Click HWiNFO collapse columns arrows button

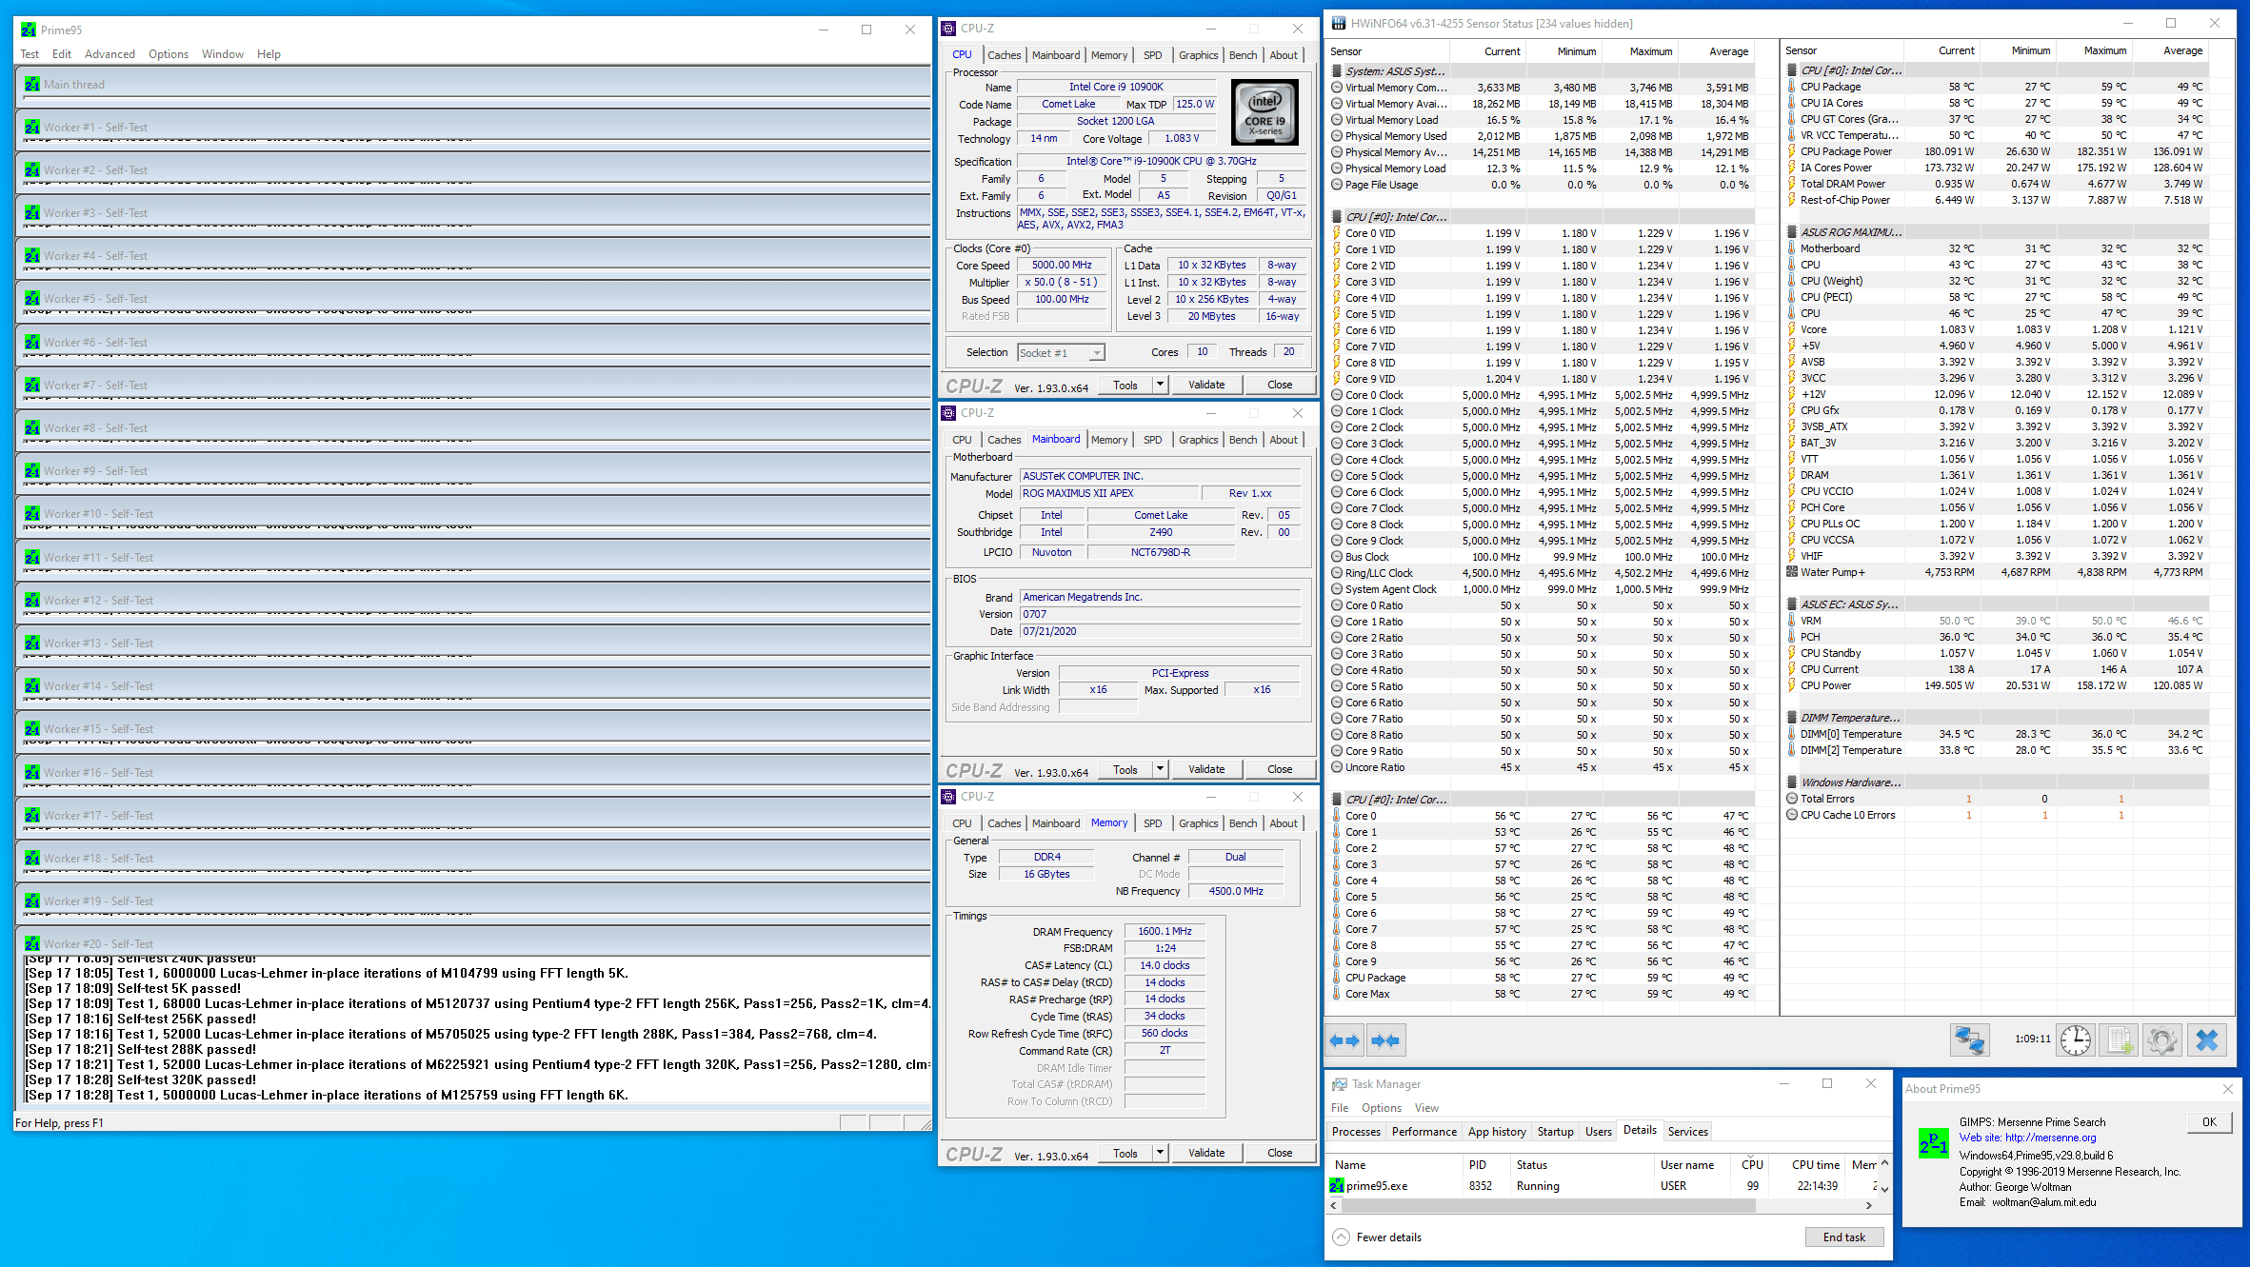1385,1040
